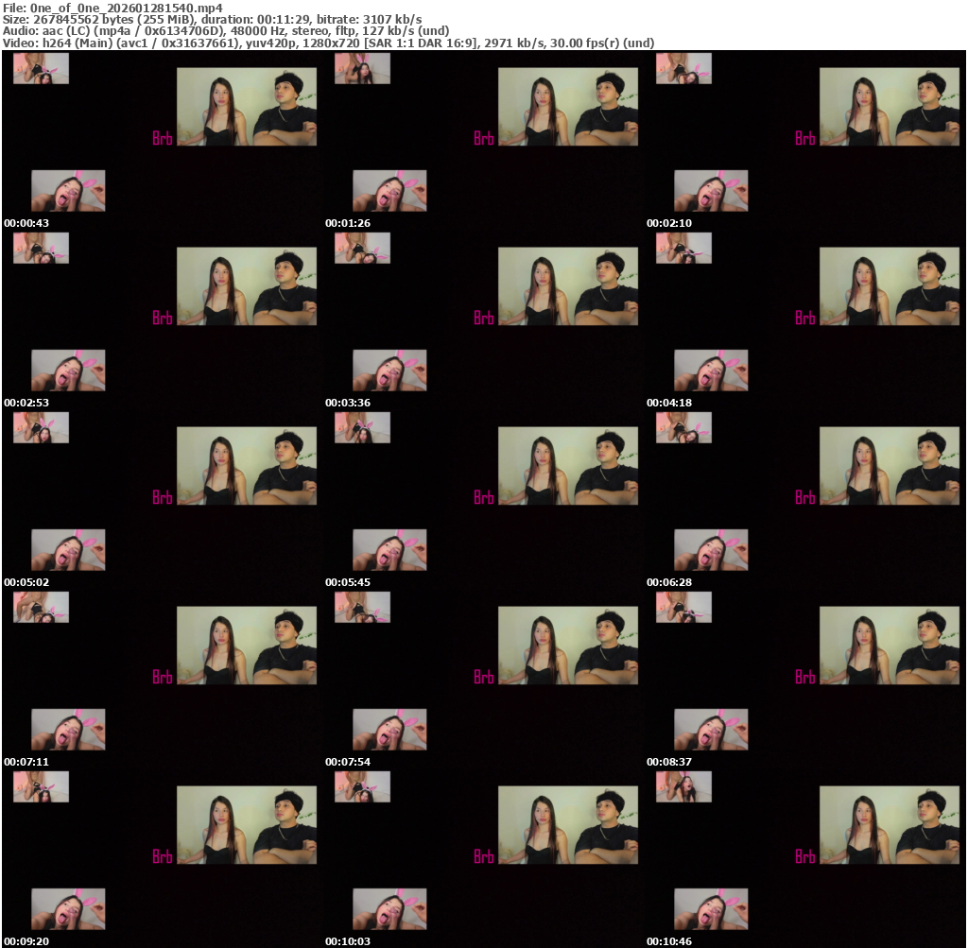Image resolution: width=968 pixels, height=948 pixels.
Task: Click the pink Brb text in the 00:10:03 frame
Action: pos(484,856)
